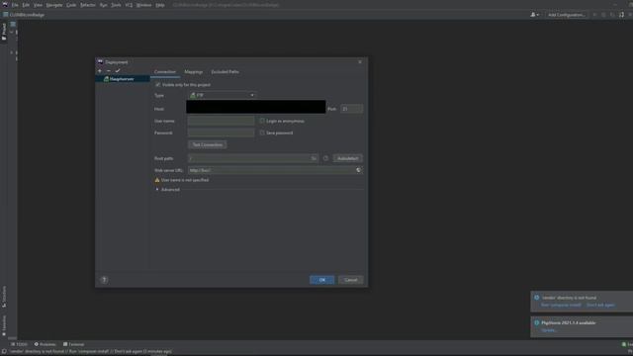
Task: Open the Navigate menu
Action: coord(54,5)
